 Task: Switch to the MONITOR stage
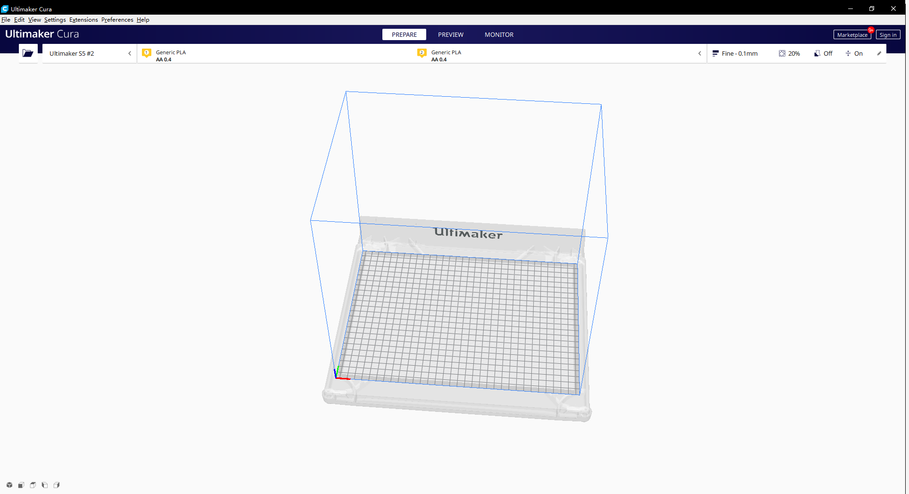(x=499, y=34)
